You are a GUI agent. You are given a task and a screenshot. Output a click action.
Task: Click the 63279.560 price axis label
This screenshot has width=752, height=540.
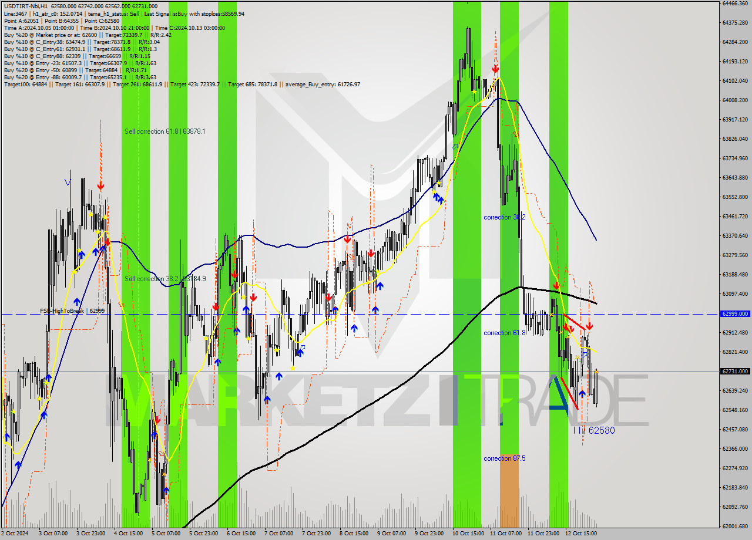(x=735, y=255)
